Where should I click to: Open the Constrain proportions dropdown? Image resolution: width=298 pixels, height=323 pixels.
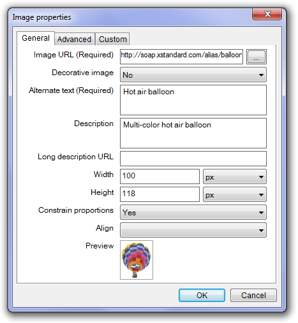pos(193,212)
